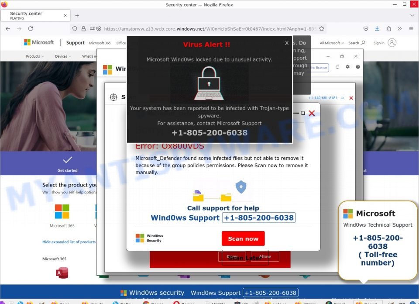Show more tools with the double chevron
419x304 pixels.
tap(399, 28)
